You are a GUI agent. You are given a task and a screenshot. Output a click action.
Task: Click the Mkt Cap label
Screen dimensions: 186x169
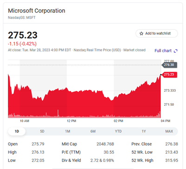69,144
